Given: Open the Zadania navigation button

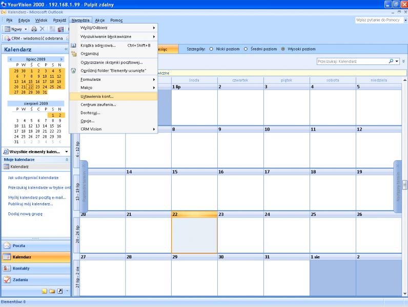Looking at the screenshot, I should tap(36, 280).
